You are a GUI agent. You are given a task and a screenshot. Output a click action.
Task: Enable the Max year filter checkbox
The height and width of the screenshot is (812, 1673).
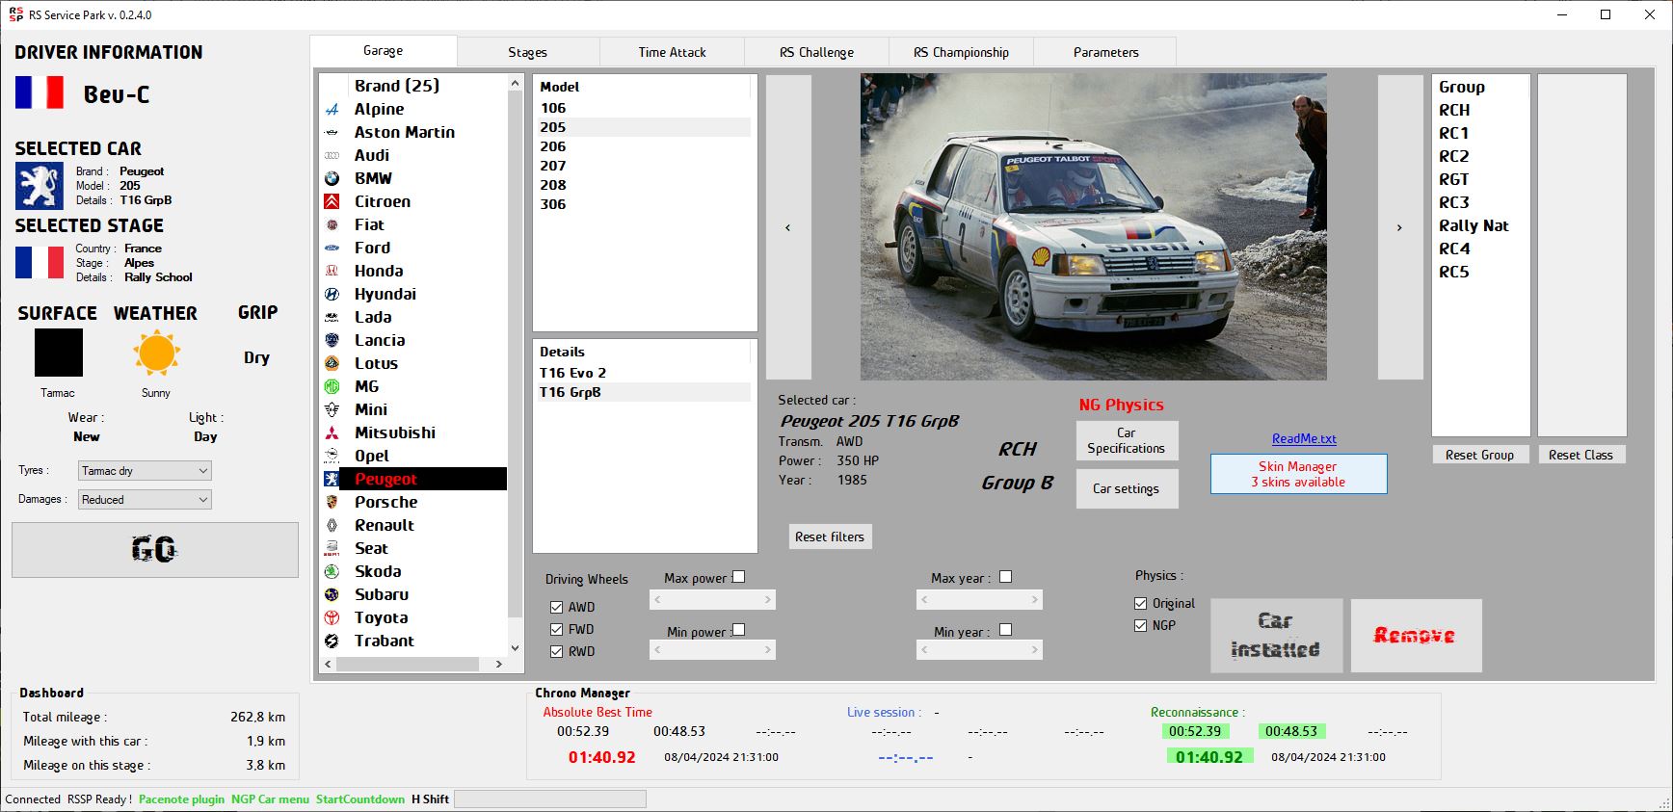pyautogui.click(x=1005, y=577)
